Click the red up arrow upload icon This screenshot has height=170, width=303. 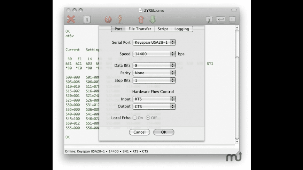pyautogui.click(x=141, y=19)
